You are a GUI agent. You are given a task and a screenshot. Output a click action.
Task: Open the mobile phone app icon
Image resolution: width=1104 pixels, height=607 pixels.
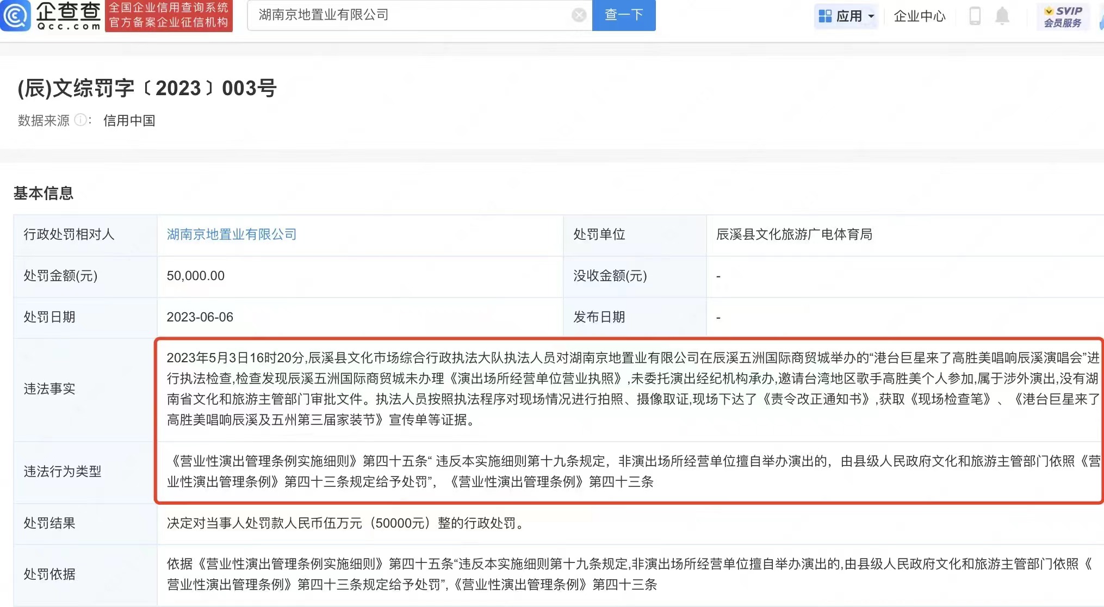pos(975,16)
